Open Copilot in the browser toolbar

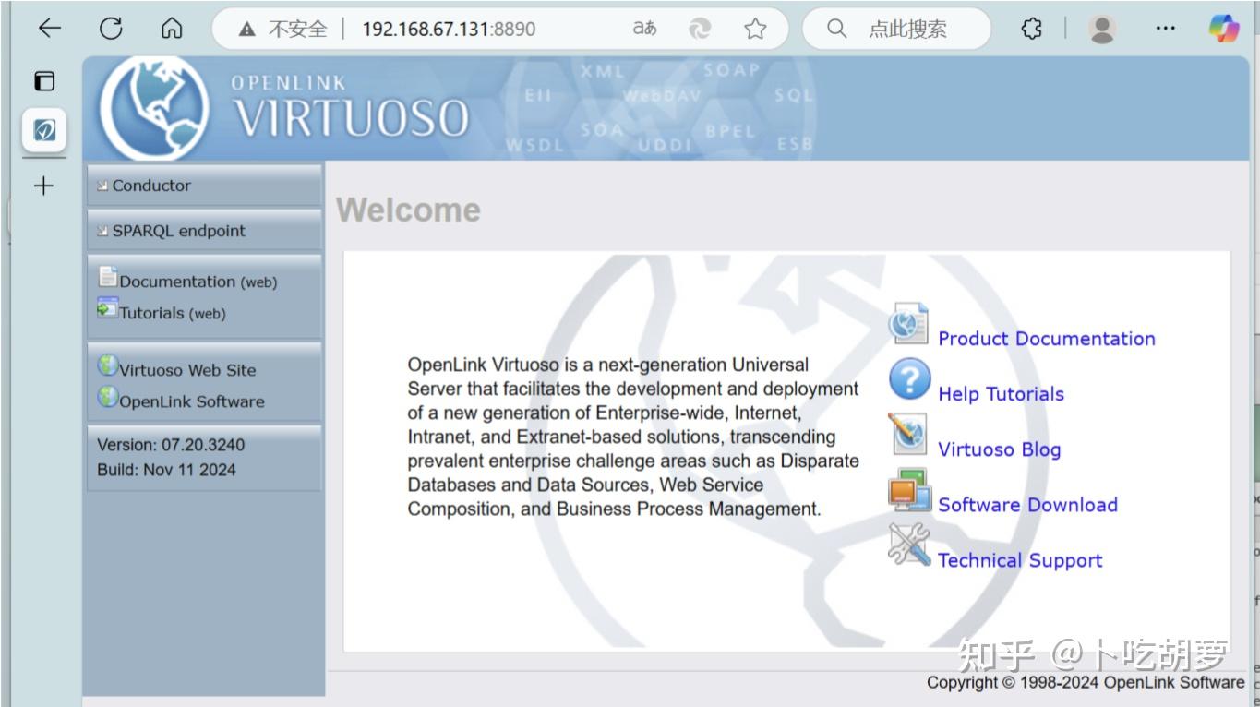click(x=1224, y=29)
